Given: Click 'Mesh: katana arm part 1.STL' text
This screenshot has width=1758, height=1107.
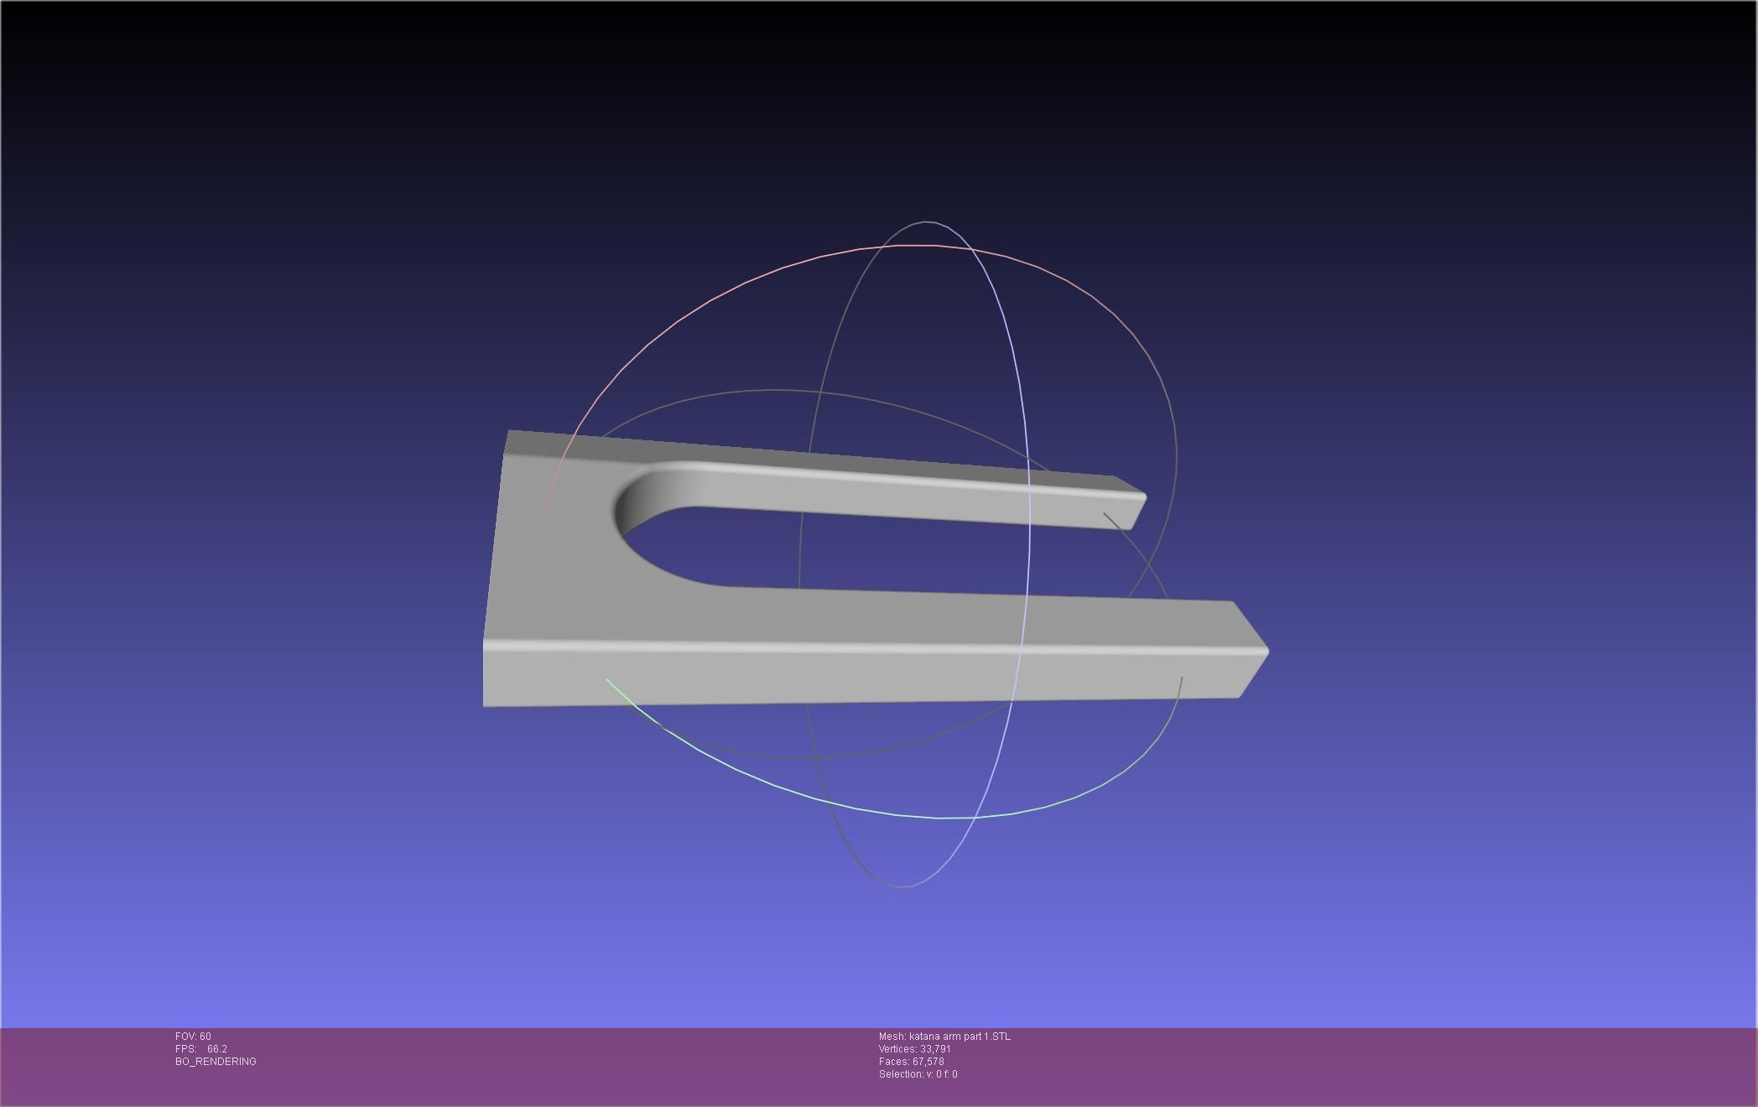Looking at the screenshot, I should pyautogui.click(x=944, y=1037).
